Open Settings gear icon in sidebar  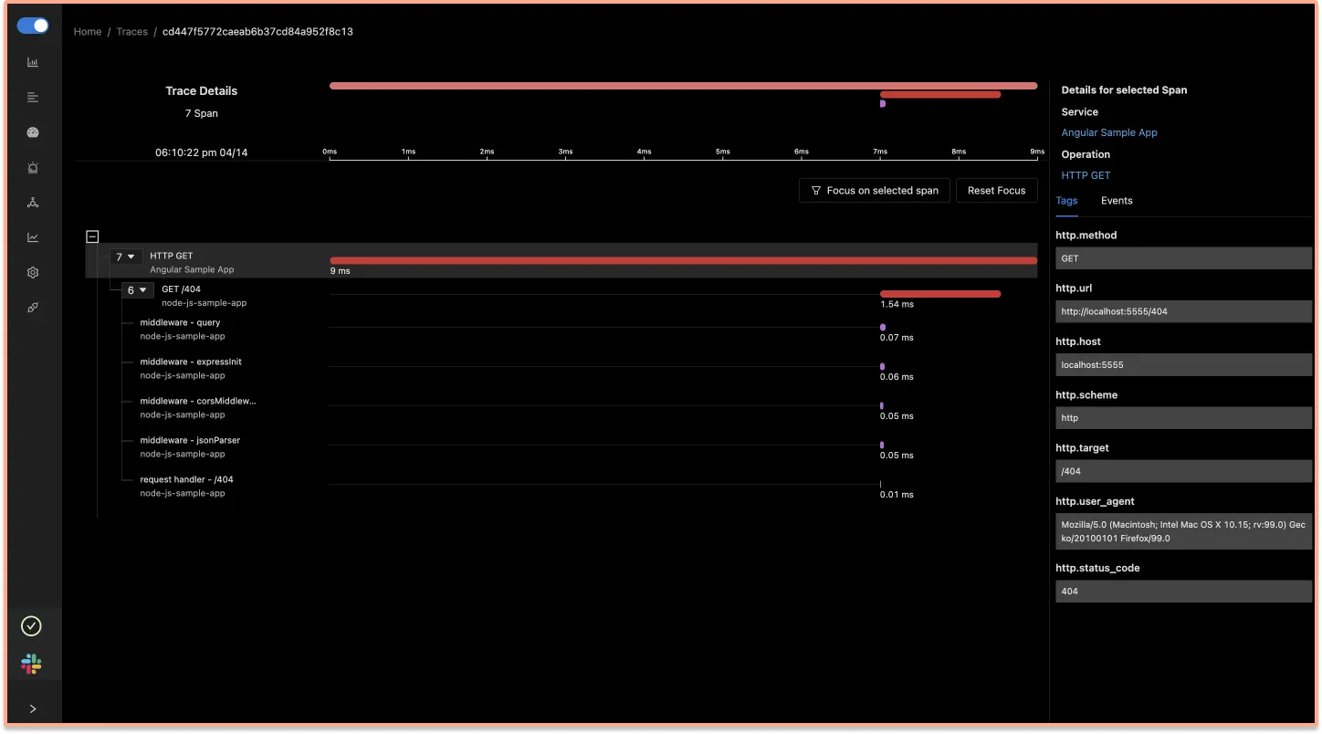point(33,273)
